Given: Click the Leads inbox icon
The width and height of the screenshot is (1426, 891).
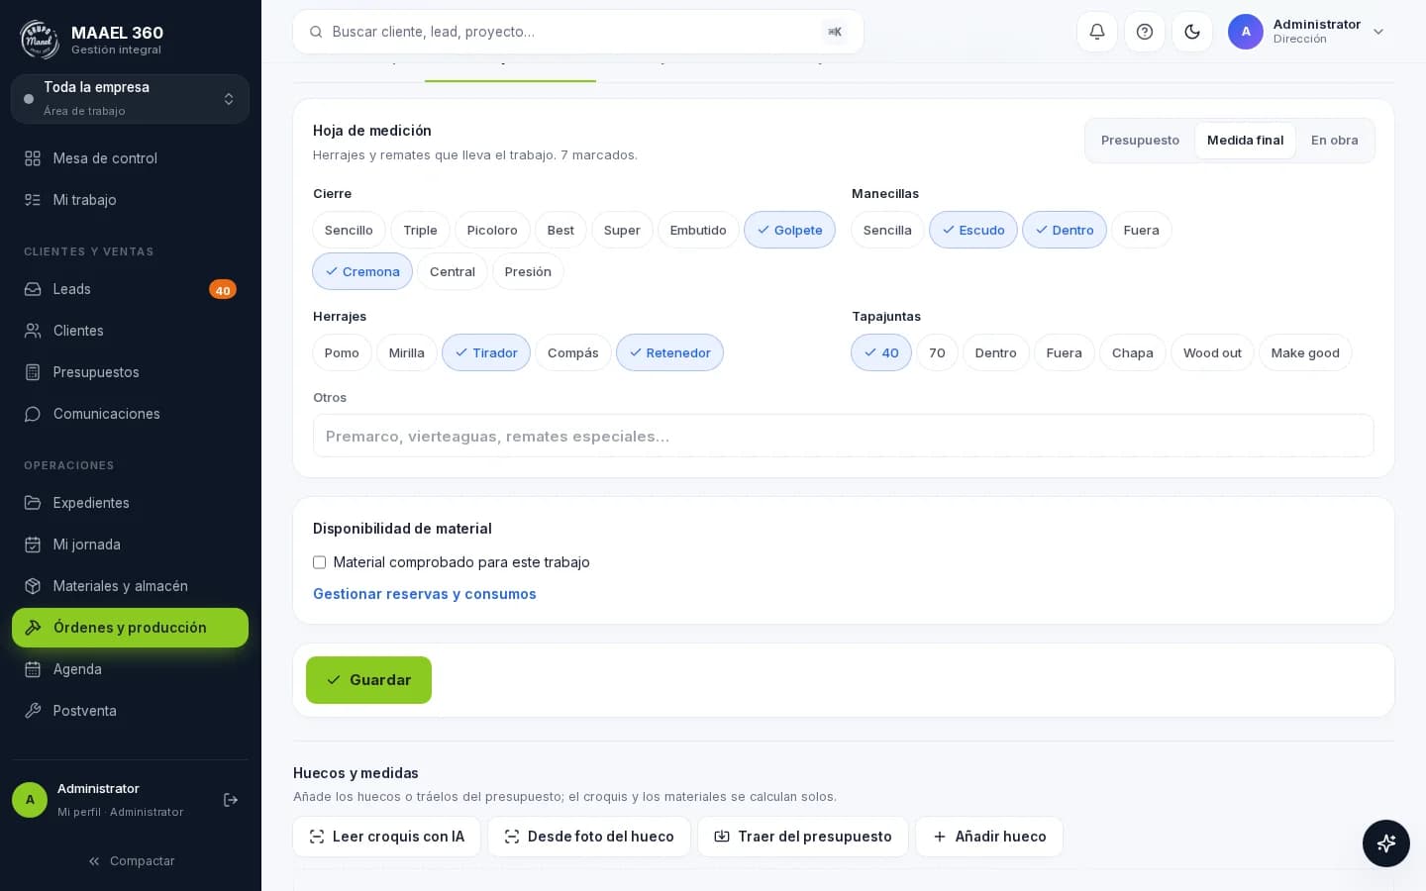Looking at the screenshot, I should click(33, 289).
